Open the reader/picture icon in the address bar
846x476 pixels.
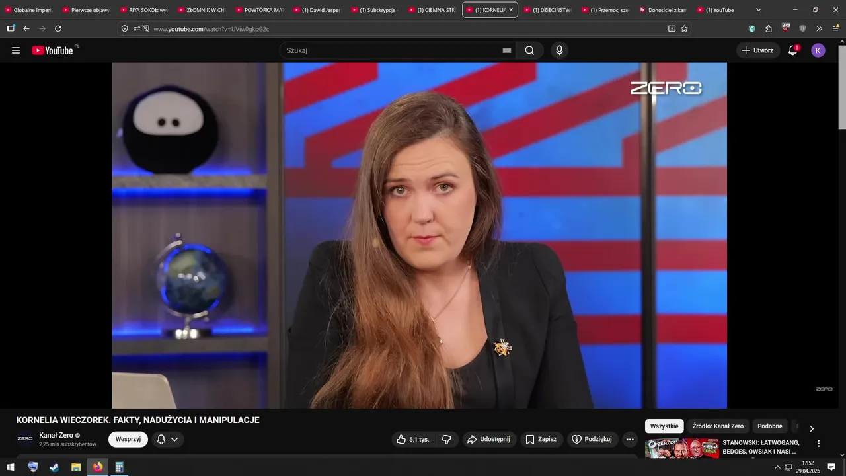672,28
